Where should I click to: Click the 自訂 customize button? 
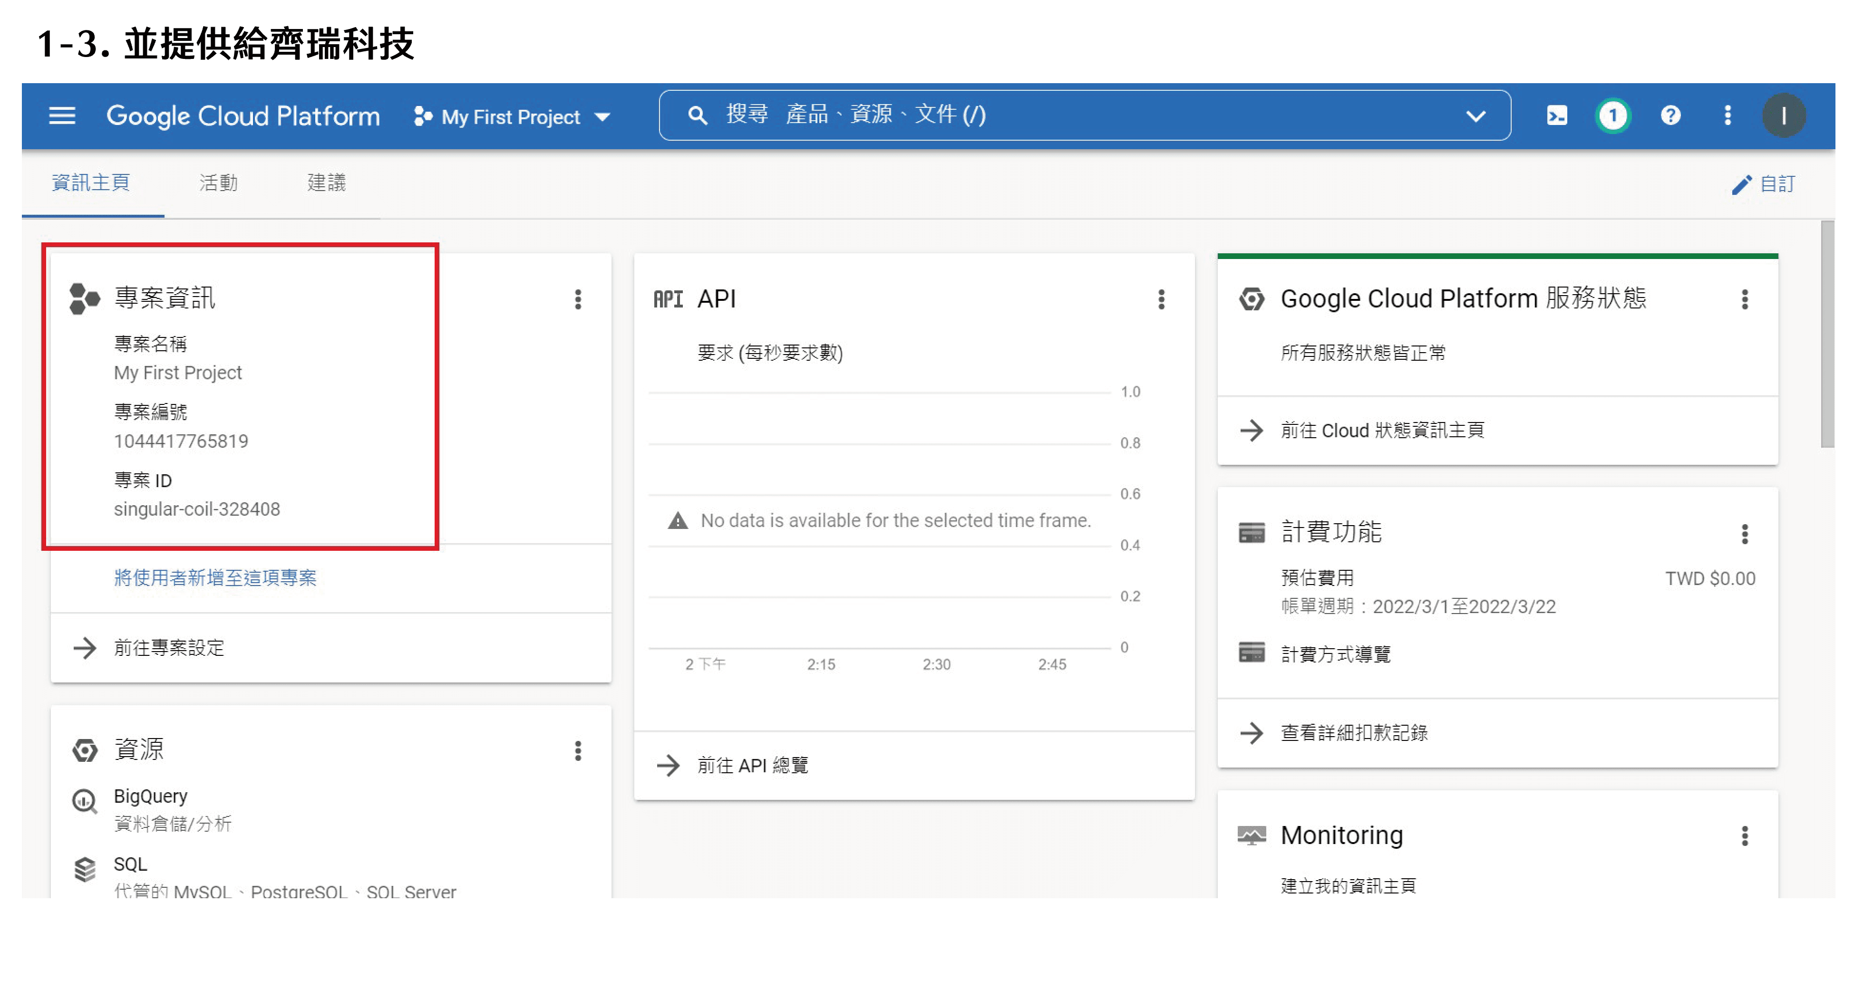pos(1763,184)
